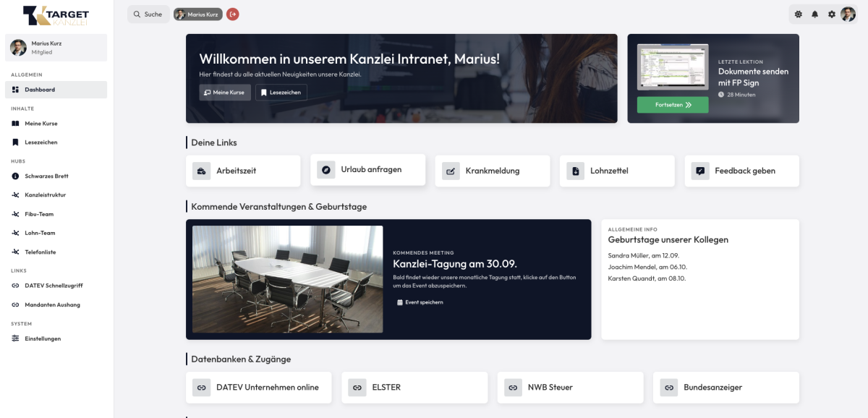Open the profile picture menu top right
Screen dimensions: 868x418
848,14
